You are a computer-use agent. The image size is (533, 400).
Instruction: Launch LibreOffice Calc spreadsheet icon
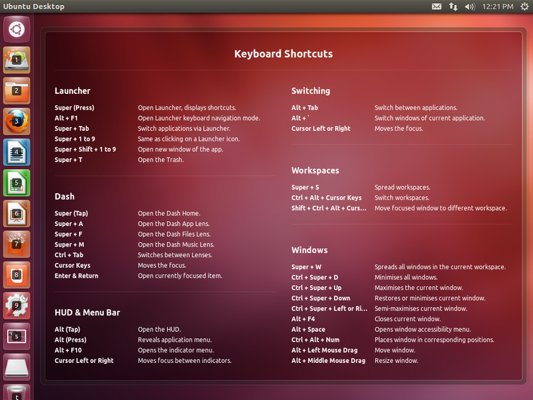tap(16, 183)
